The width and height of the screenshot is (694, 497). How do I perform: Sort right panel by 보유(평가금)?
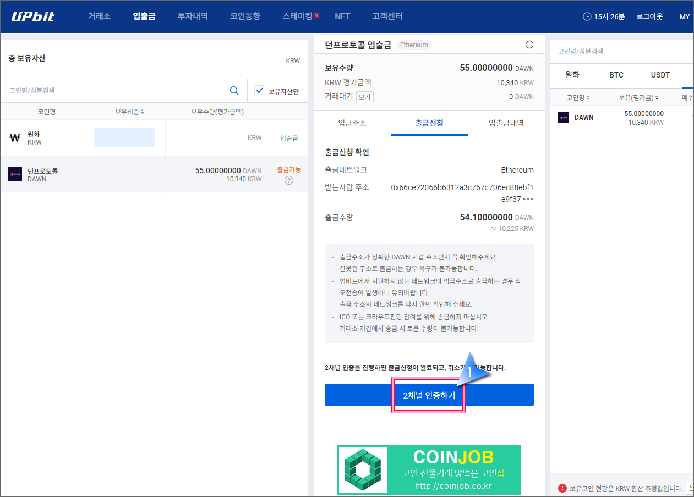[638, 97]
